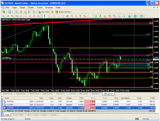Open the Window menu

click(49, 7)
